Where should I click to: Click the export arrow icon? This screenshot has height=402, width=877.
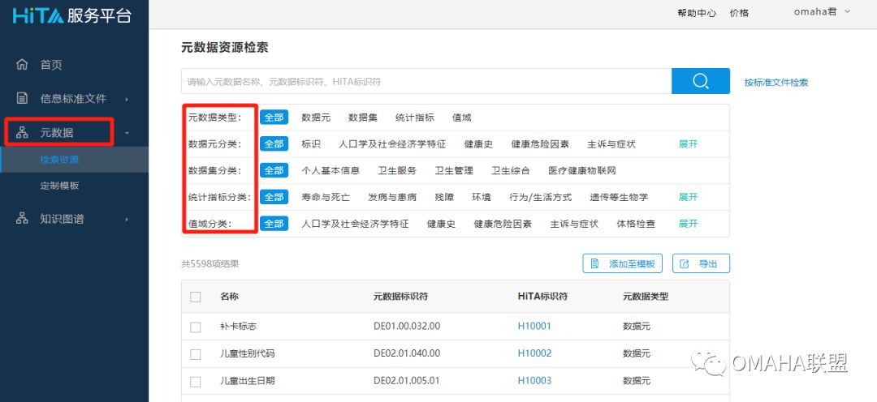(685, 264)
